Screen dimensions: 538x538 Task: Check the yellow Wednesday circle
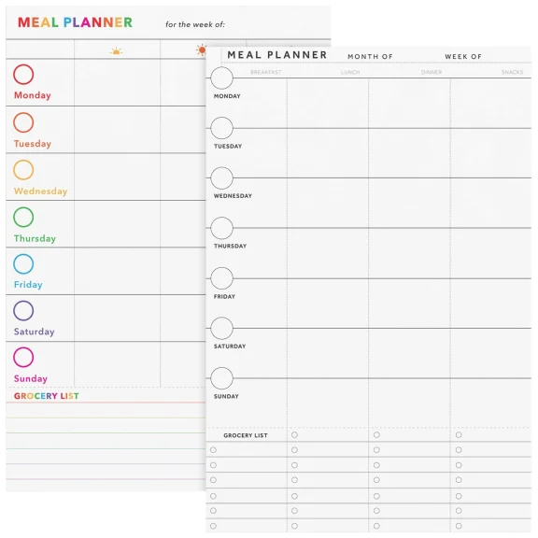point(23,170)
